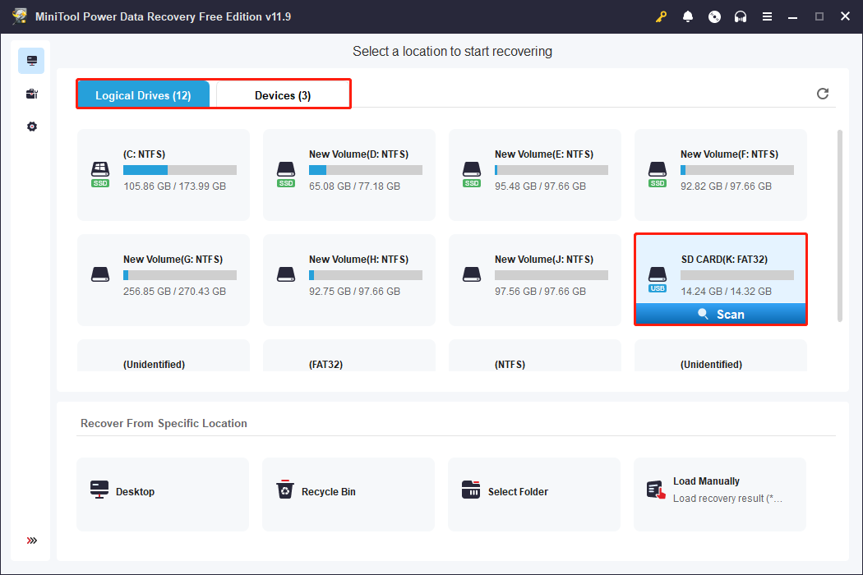Open the Utilities toolbox in sidebar
This screenshot has width=863, height=575.
coord(31,94)
